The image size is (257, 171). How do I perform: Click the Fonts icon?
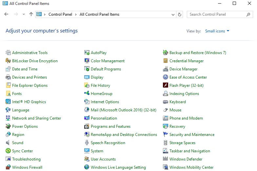pyautogui.click(x=8, y=94)
